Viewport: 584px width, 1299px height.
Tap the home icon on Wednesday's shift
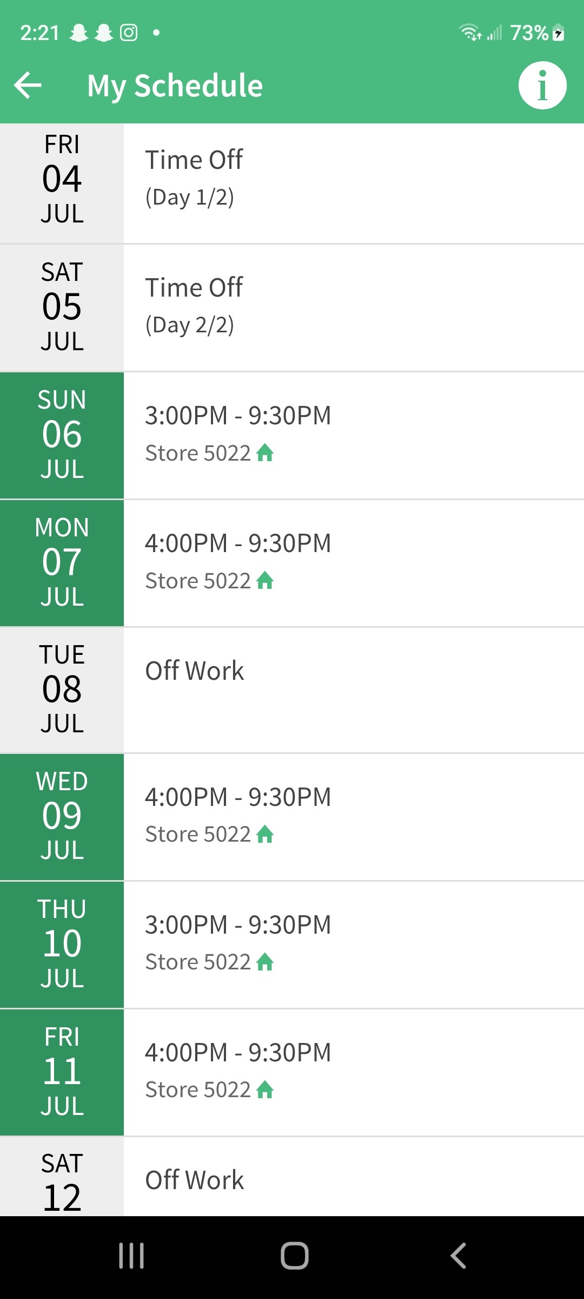point(265,834)
